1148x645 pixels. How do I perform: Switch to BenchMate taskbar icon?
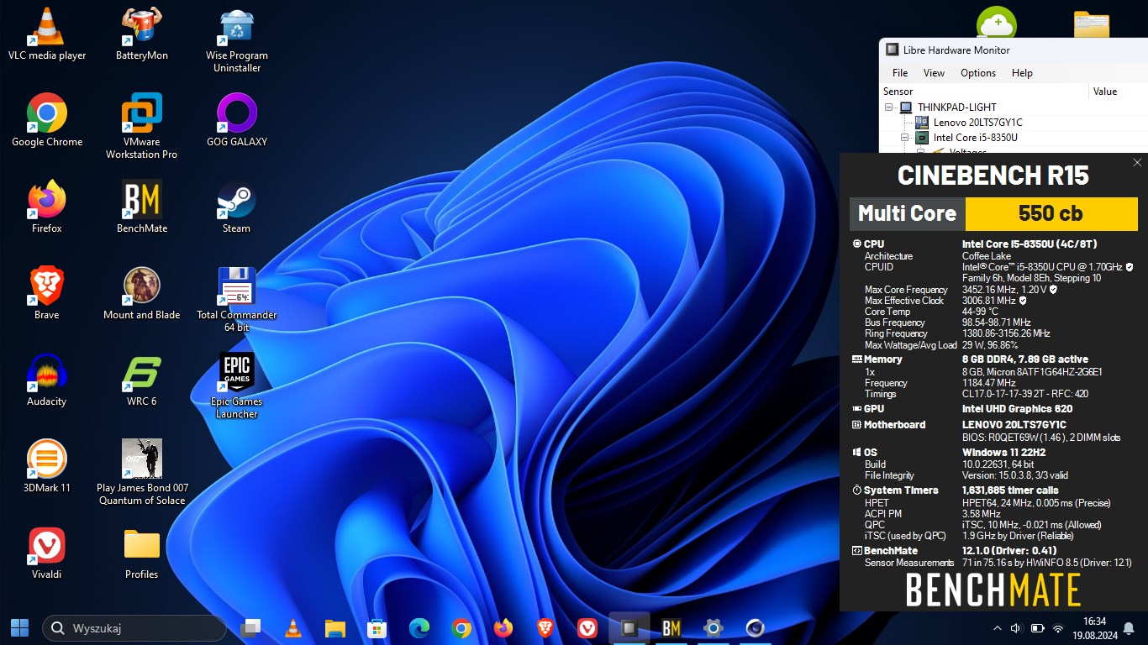click(671, 627)
